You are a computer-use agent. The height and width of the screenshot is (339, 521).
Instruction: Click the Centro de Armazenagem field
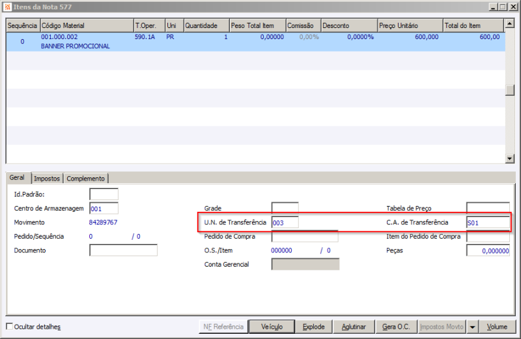pyautogui.click(x=104, y=209)
